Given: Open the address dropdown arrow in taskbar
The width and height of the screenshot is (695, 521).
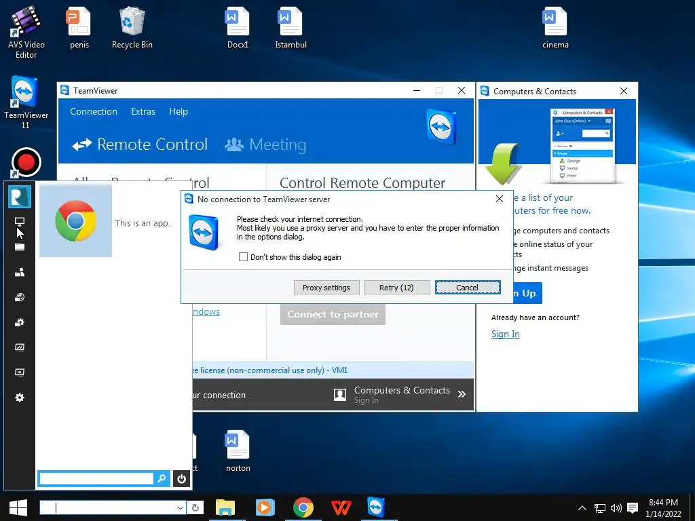Looking at the screenshot, I should (181, 507).
